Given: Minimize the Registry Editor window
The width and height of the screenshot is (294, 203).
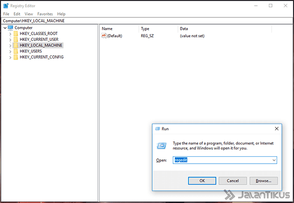Looking at the screenshot, I should 256,6.
